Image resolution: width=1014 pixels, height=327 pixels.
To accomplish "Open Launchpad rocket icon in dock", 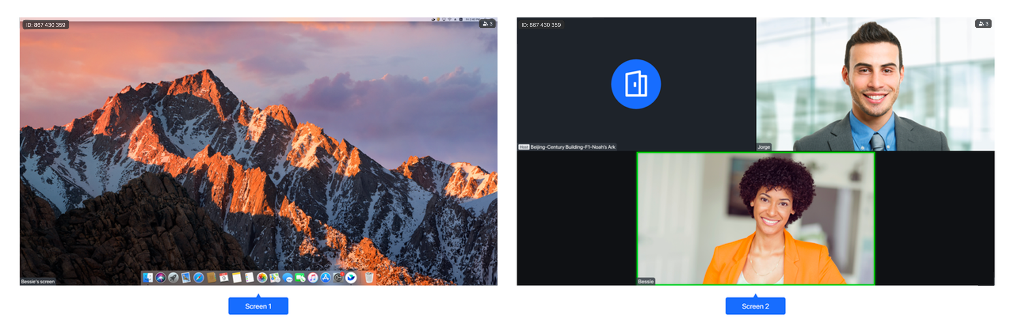I will click(173, 278).
